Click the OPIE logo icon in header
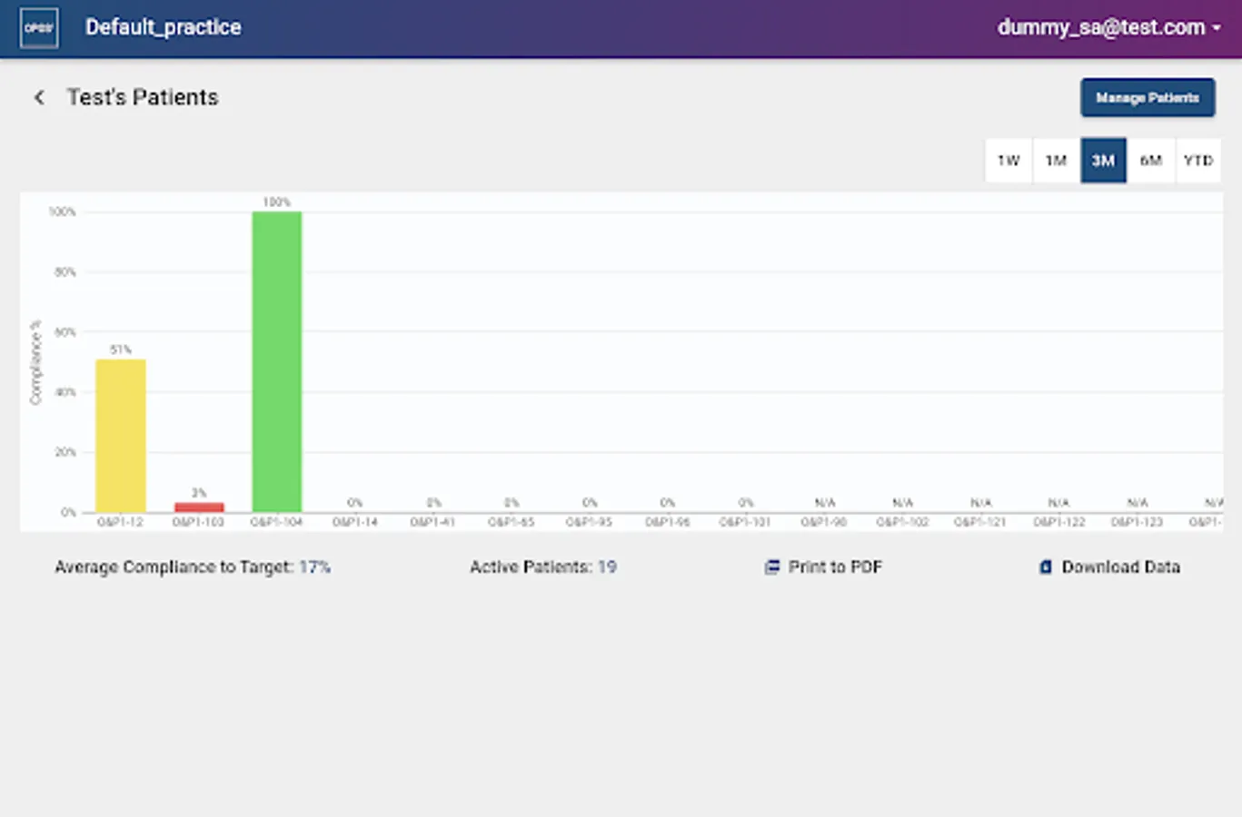 point(39,28)
